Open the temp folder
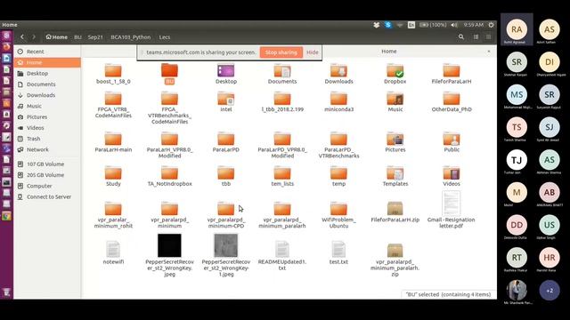Viewport: 570px width, 320px height. [x=338, y=172]
